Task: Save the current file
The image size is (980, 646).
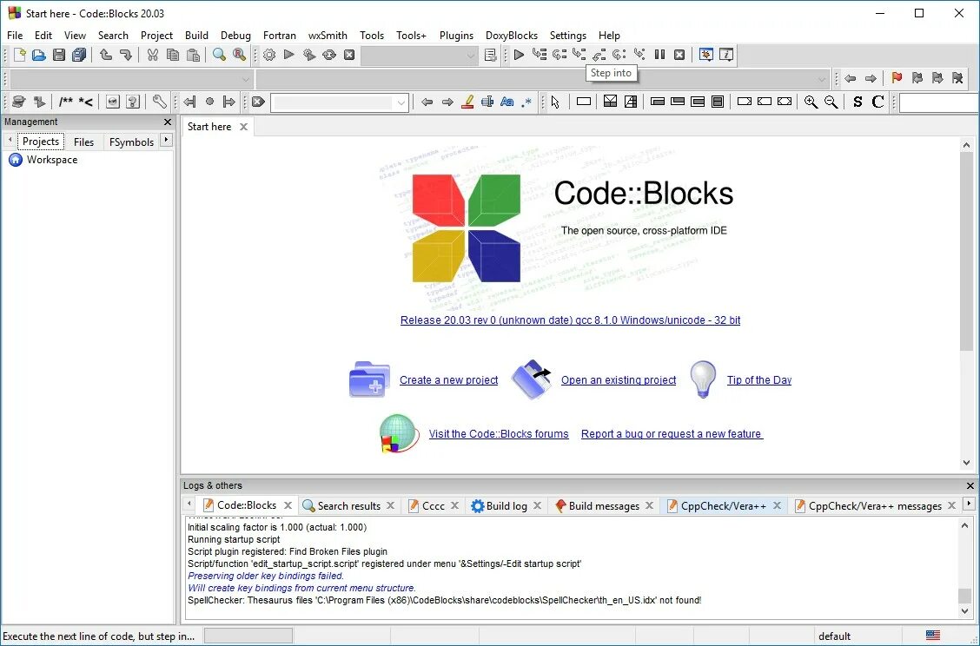Action: pos(59,55)
